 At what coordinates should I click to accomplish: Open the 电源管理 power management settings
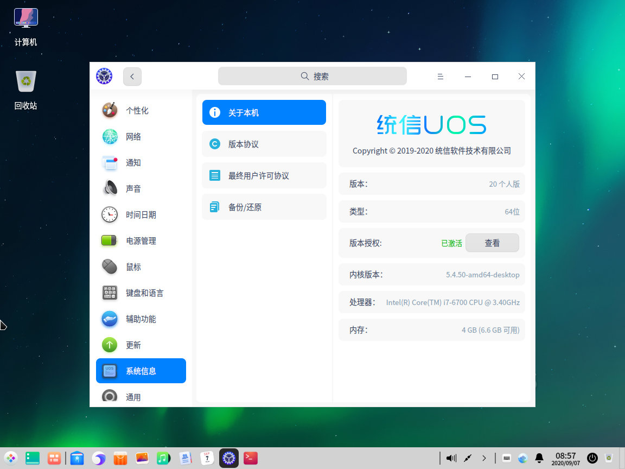(x=141, y=241)
